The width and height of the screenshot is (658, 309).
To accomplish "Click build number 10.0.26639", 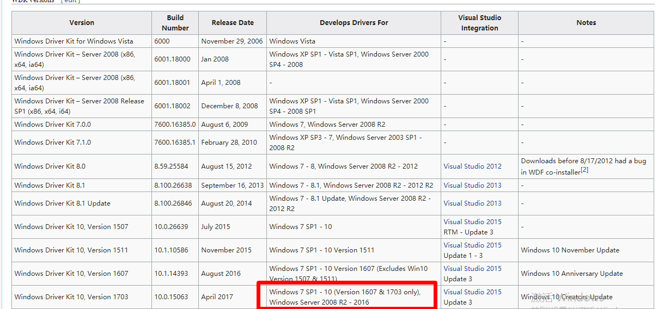I will [x=171, y=227].
